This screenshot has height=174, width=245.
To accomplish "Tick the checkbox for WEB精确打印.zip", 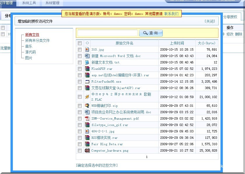I will click(x=80, y=106).
